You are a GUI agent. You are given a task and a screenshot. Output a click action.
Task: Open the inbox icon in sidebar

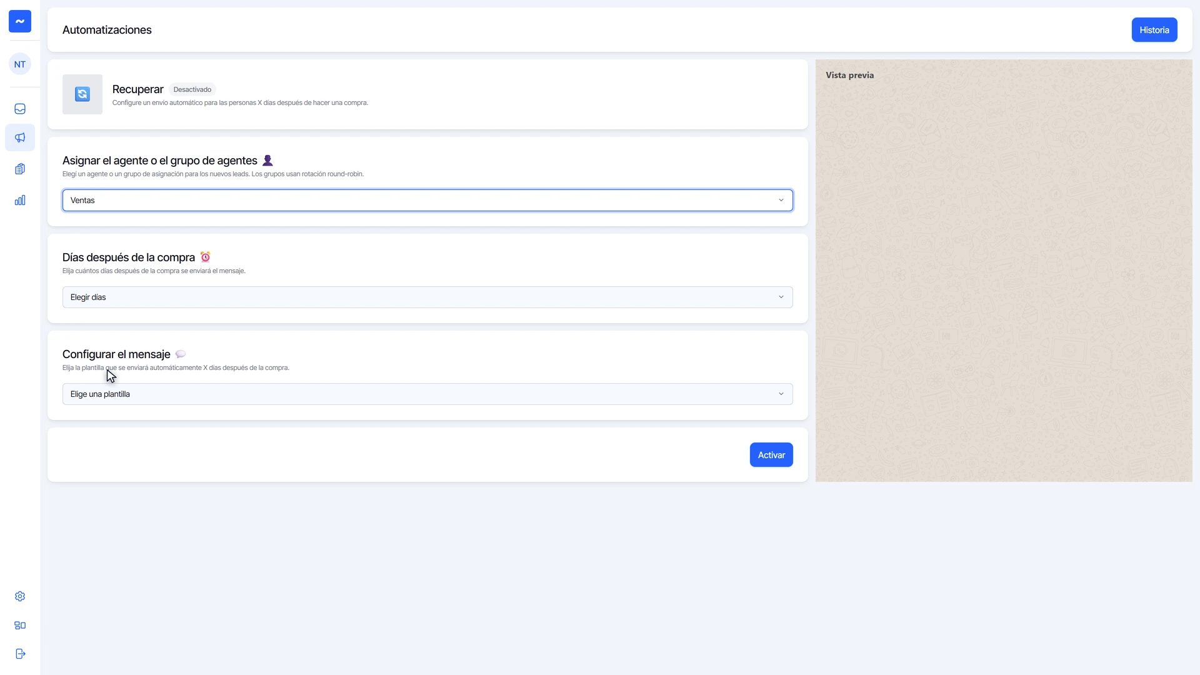click(x=20, y=109)
